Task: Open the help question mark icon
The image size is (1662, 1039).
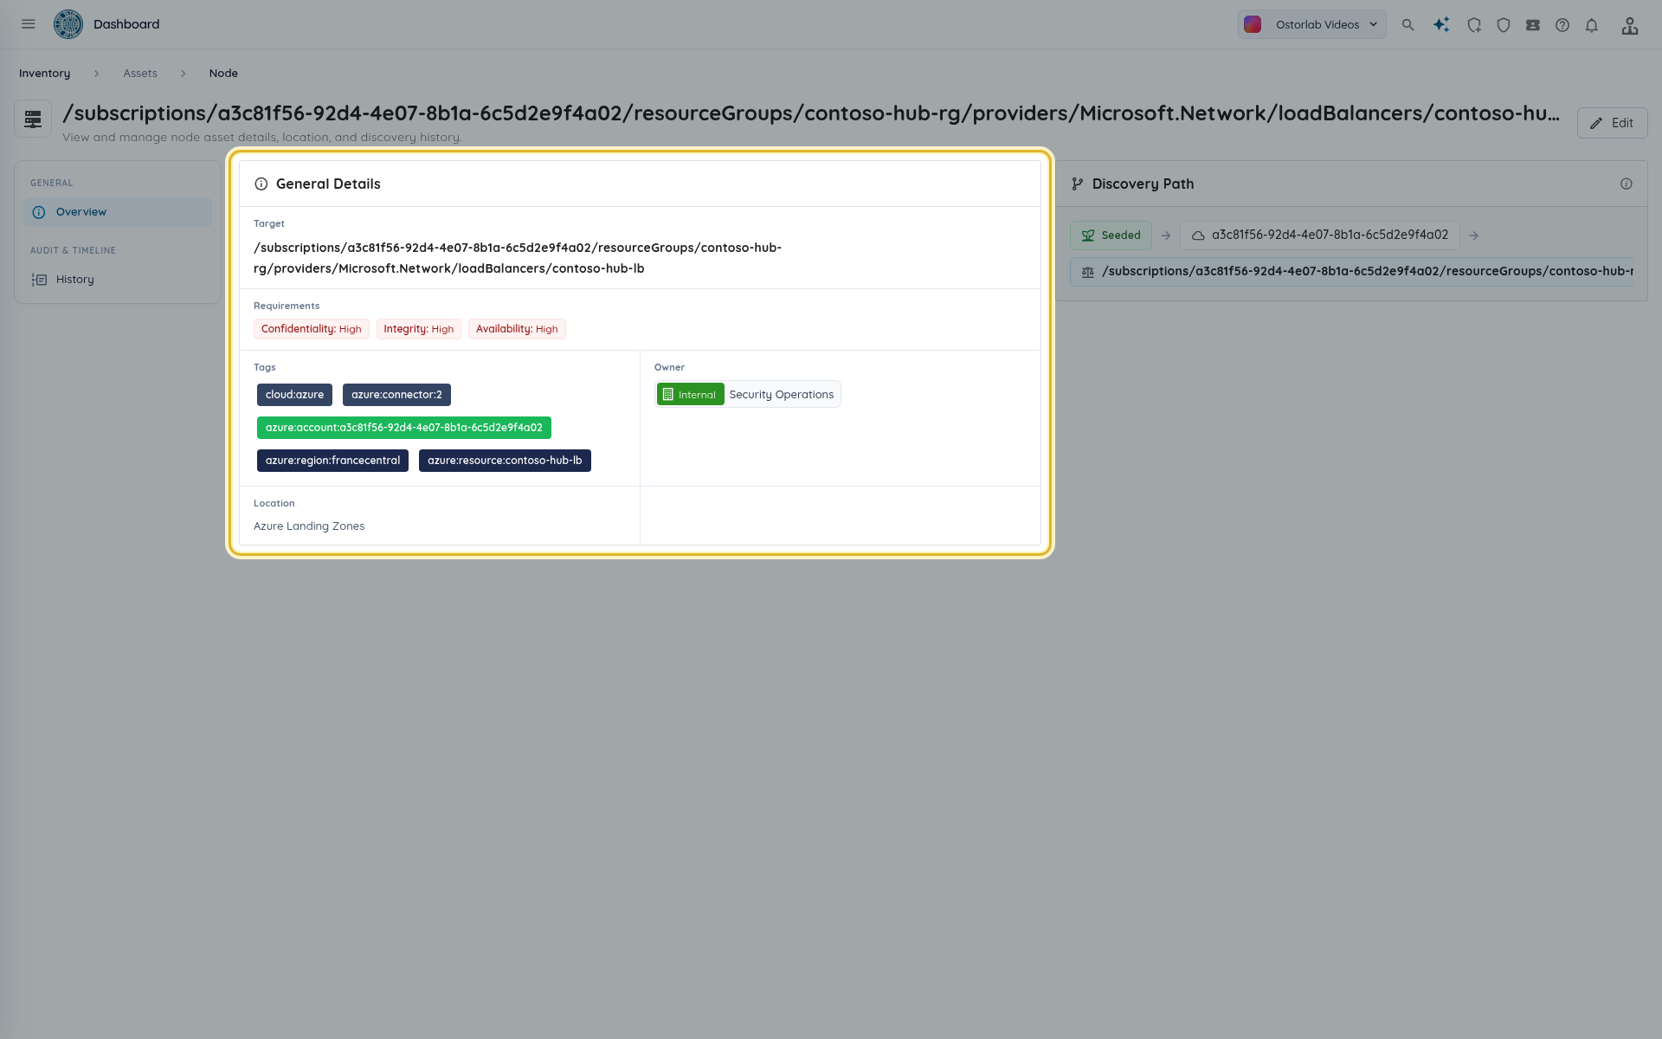Action: tap(1562, 25)
